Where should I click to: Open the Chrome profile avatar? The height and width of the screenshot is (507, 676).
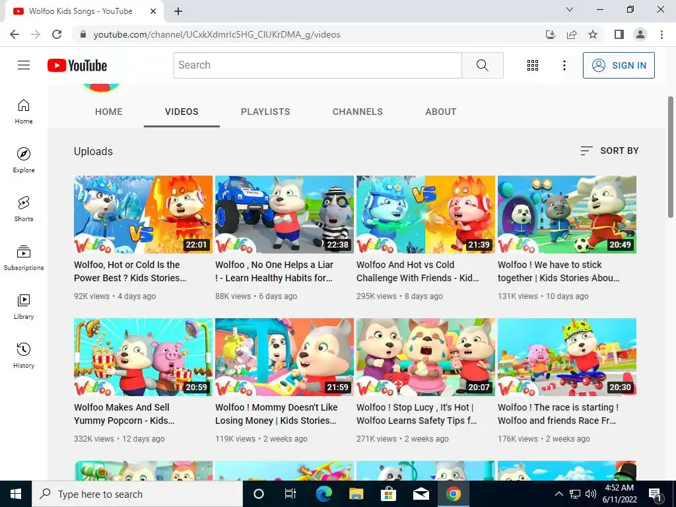640,34
